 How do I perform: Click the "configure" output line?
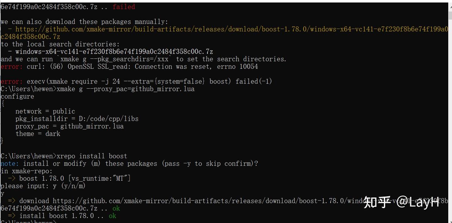coord(18,96)
